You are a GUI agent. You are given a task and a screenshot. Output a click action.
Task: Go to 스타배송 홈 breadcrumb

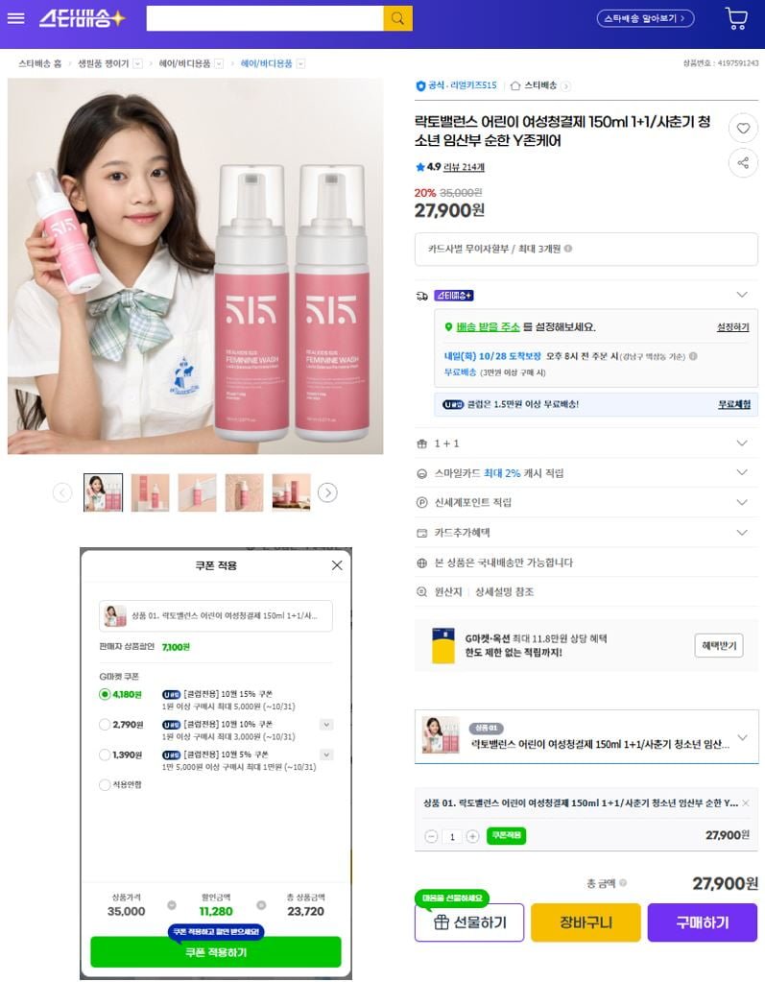[40, 63]
